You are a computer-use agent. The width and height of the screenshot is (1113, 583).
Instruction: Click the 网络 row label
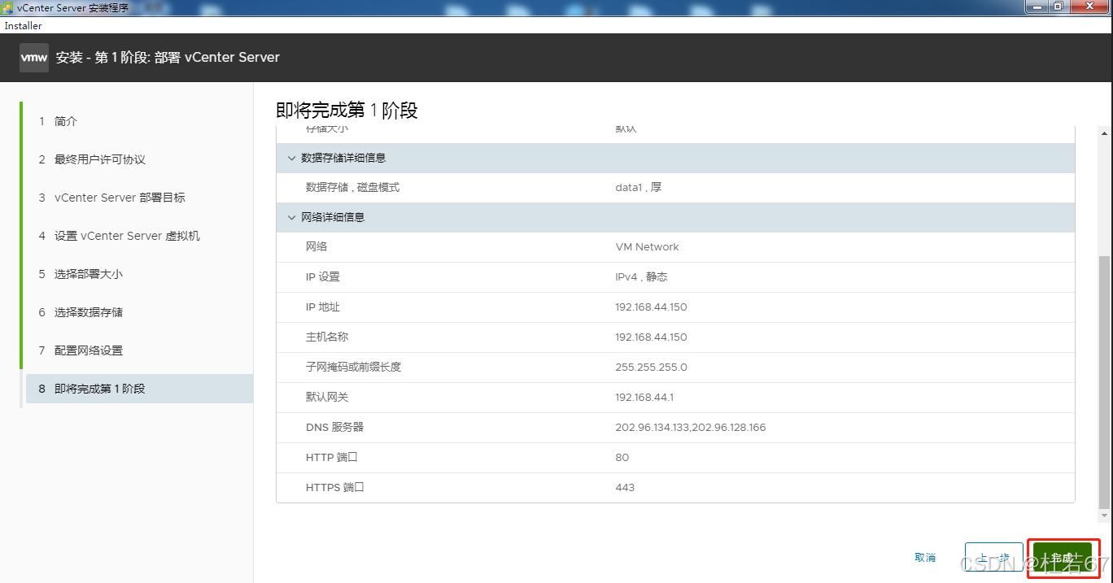pyautogui.click(x=316, y=247)
